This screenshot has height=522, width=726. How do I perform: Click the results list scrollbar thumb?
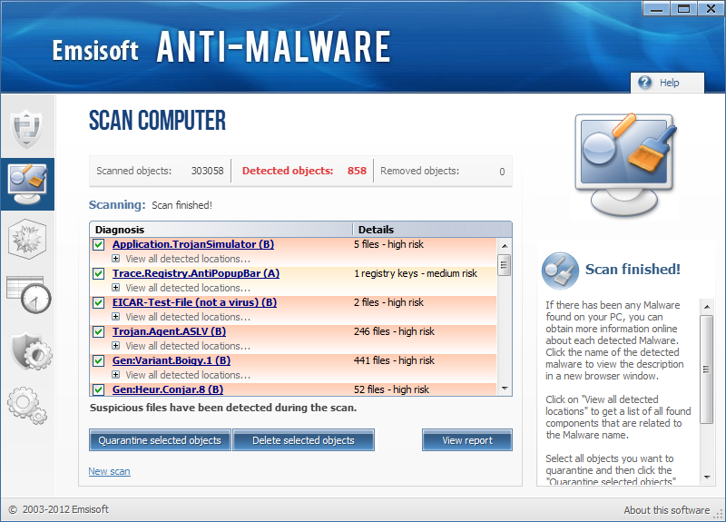tap(505, 265)
